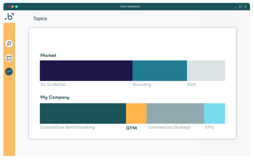The width and height of the screenshot is (254, 161).
Task: Click the My Company section heading
Action: pyautogui.click(x=55, y=97)
